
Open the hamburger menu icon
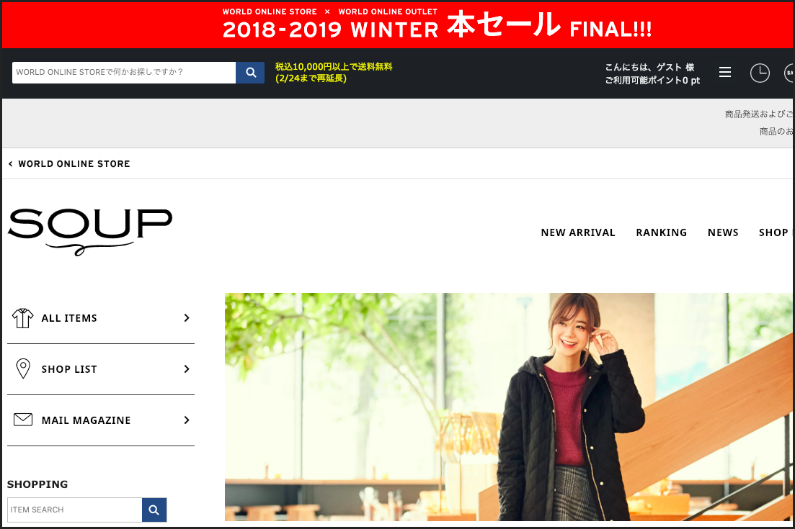coord(725,73)
